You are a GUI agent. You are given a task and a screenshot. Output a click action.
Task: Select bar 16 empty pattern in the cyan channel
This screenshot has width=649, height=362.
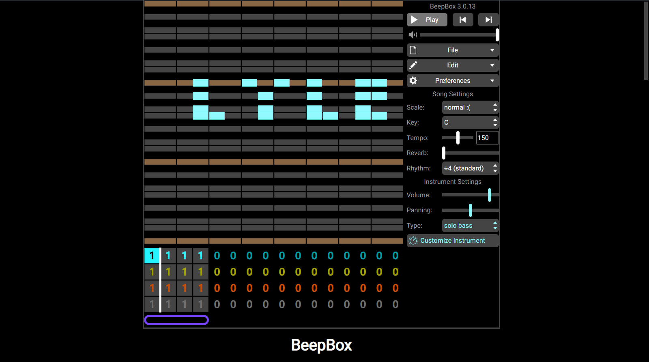click(395, 256)
